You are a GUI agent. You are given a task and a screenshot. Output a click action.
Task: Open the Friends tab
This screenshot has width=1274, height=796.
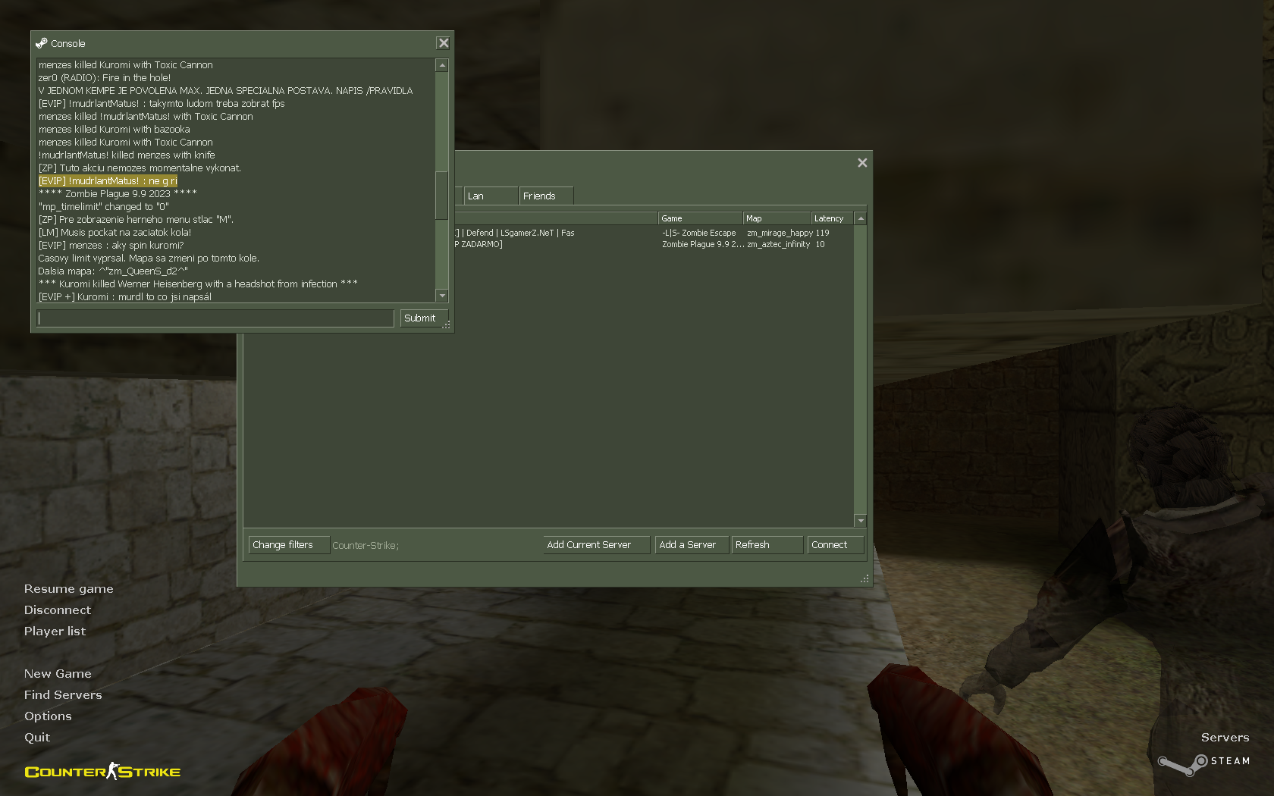pyautogui.click(x=545, y=196)
